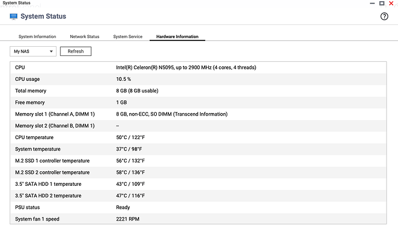Click the System Status monitor icon

click(x=14, y=17)
